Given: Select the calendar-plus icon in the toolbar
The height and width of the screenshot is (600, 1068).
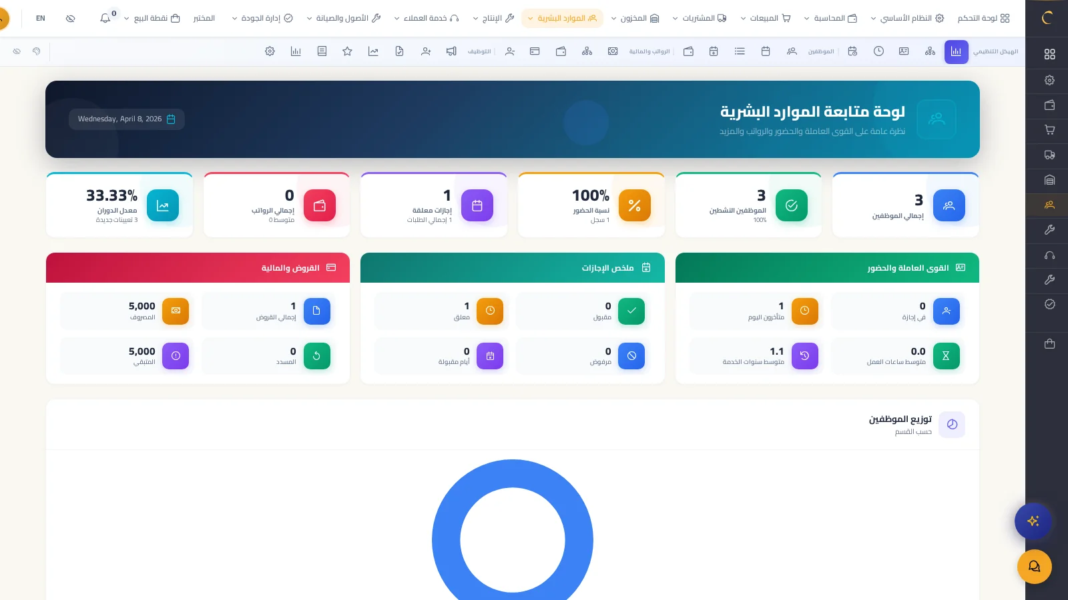Looking at the screenshot, I should point(714,51).
